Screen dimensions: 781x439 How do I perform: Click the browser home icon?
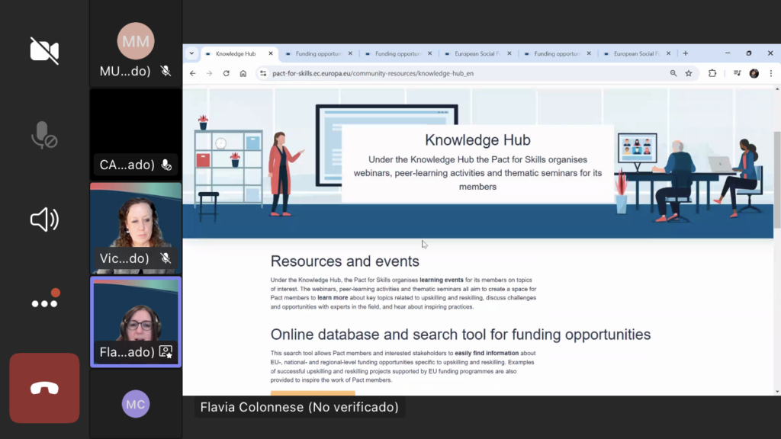(x=243, y=73)
